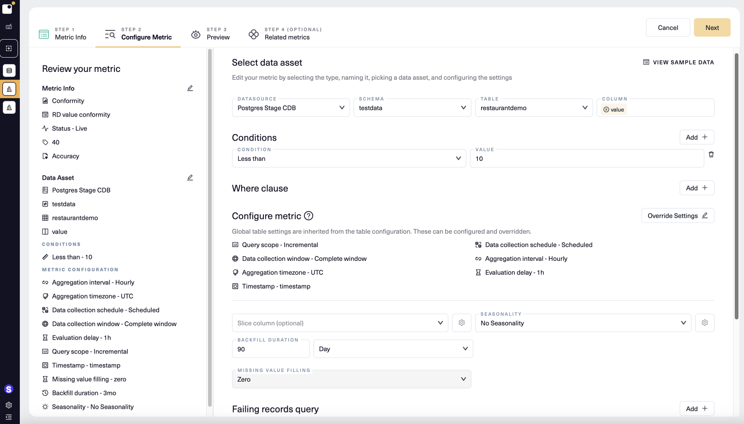Open settings gear in left sidebar
This screenshot has width=744, height=424.
coord(9,405)
